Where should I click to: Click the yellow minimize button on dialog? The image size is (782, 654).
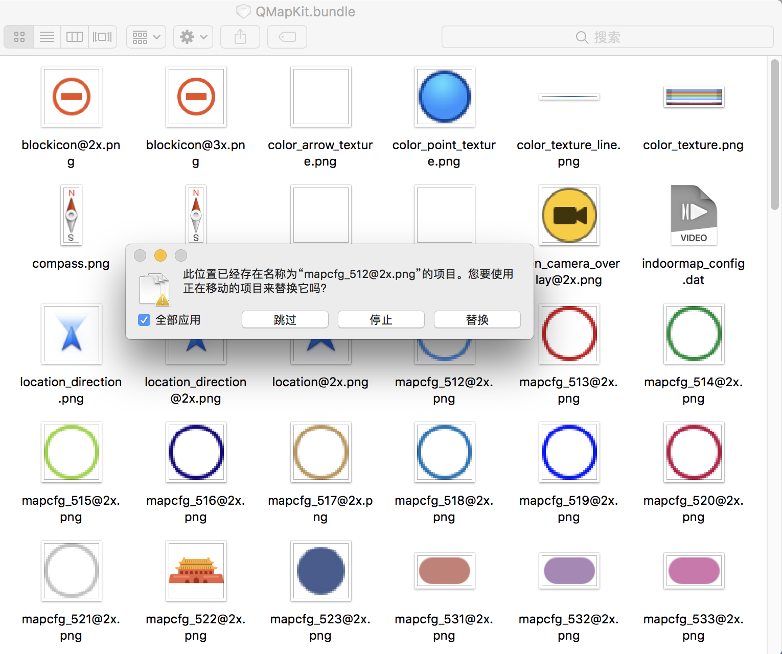pos(160,255)
